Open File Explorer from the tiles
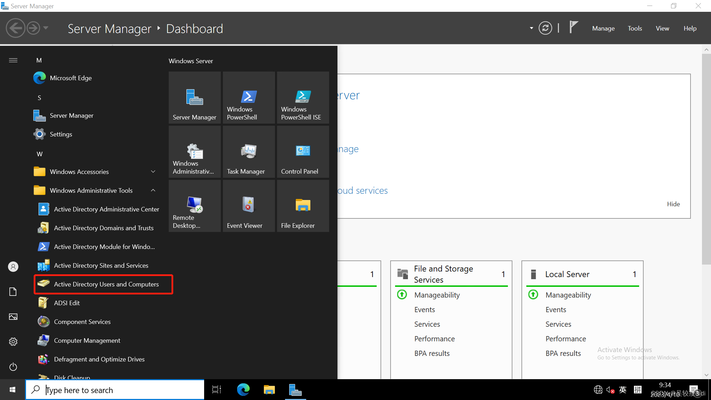 click(303, 206)
